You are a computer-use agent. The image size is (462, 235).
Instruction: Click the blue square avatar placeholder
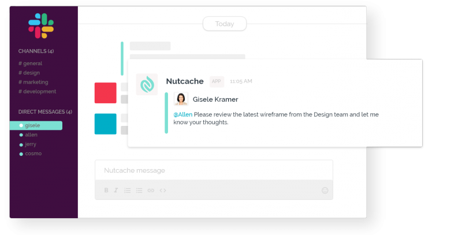tap(106, 124)
